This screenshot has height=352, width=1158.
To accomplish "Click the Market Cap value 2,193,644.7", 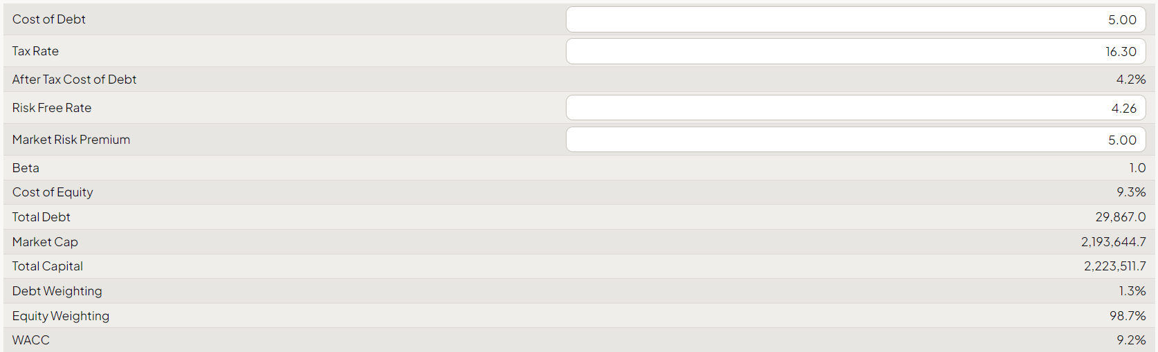I will point(1113,242).
